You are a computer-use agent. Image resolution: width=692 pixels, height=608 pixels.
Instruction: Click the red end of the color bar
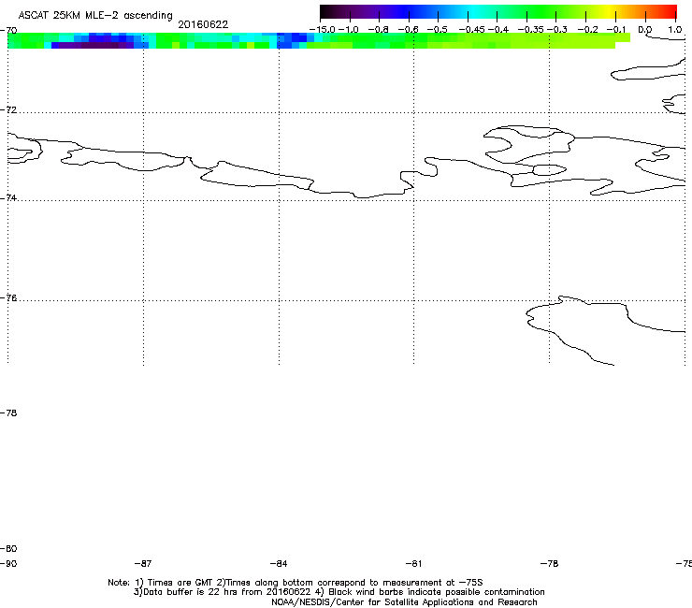coord(669,11)
